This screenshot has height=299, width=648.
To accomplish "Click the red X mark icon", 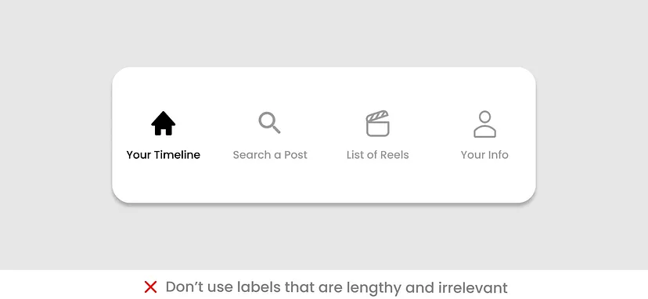I will coord(150,287).
